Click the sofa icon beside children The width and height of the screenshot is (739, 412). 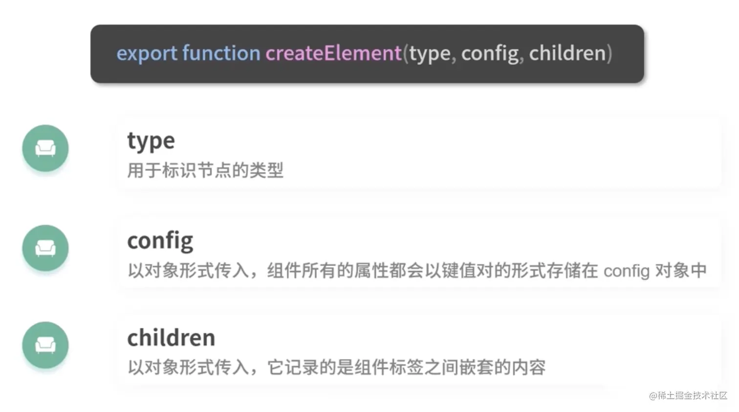pyautogui.click(x=45, y=345)
